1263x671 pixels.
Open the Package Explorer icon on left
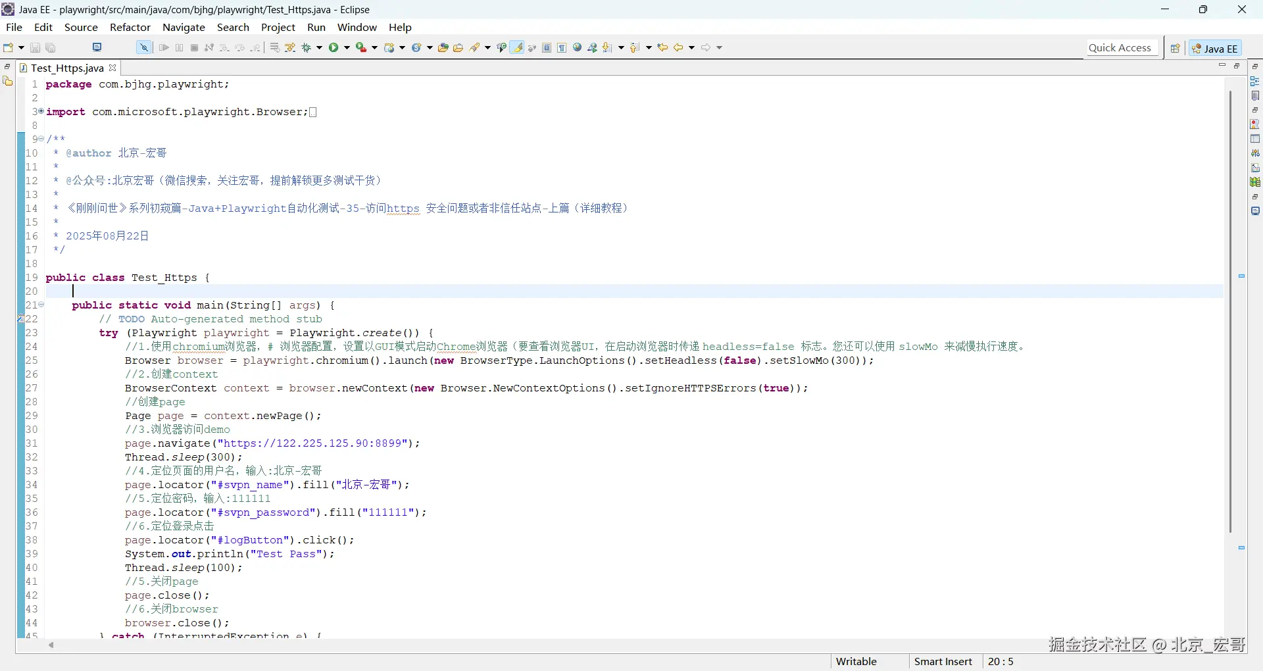tap(8, 81)
